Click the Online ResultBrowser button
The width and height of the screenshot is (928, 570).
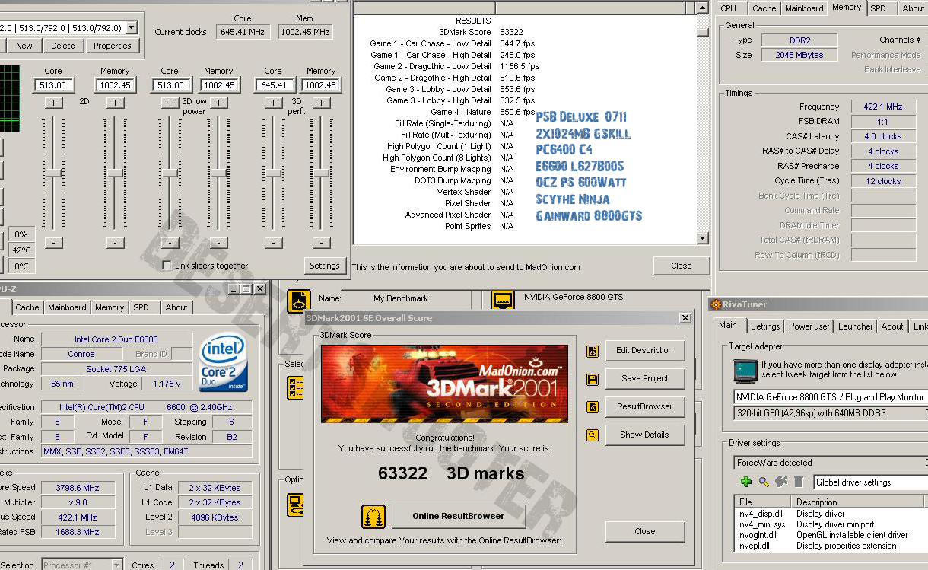pyautogui.click(x=458, y=516)
